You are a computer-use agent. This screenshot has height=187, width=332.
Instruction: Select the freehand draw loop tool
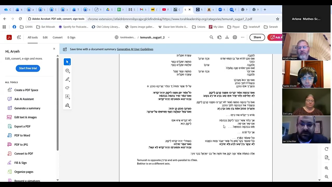(x=67, y=88)
